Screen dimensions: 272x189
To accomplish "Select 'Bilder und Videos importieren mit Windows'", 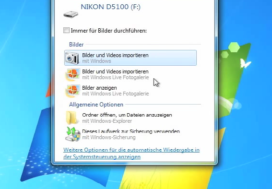I will (x=130, y=58).
